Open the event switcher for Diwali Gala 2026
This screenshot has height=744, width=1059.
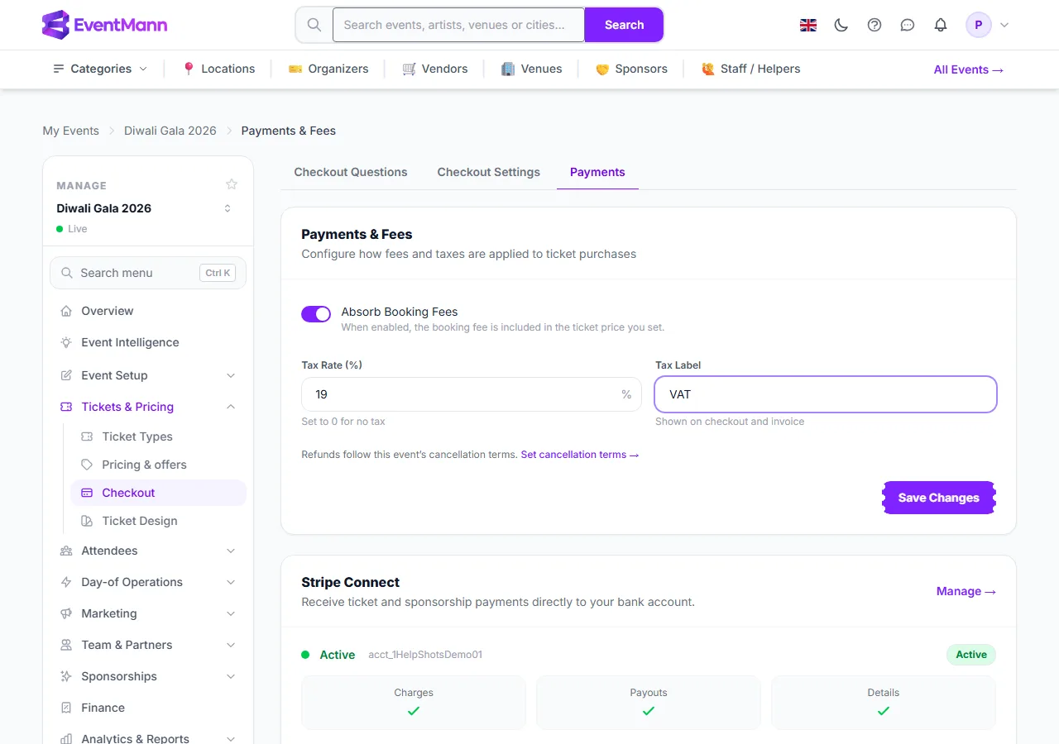(228, 208)
